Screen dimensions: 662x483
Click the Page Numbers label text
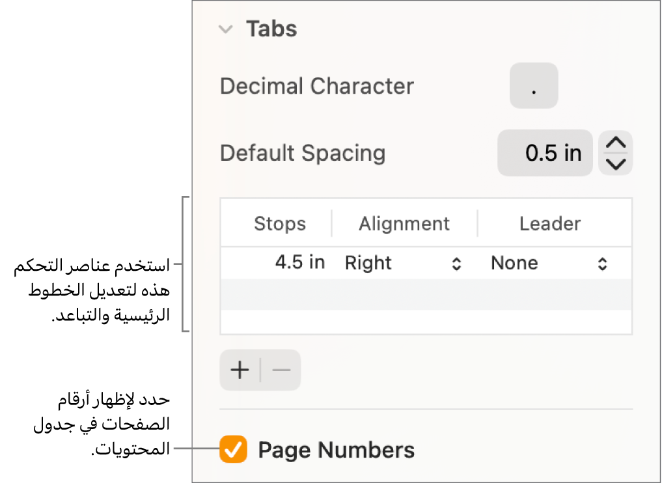tap(336, 450)
